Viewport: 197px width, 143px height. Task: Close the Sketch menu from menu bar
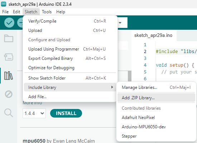tap(31, 12)
